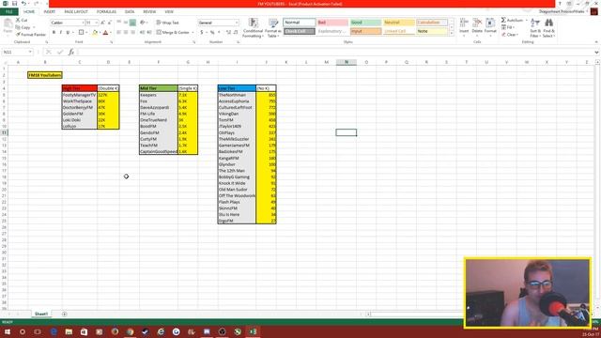Center text horizontally
This screenshot has height=338, width=601.
pos(126,33)
